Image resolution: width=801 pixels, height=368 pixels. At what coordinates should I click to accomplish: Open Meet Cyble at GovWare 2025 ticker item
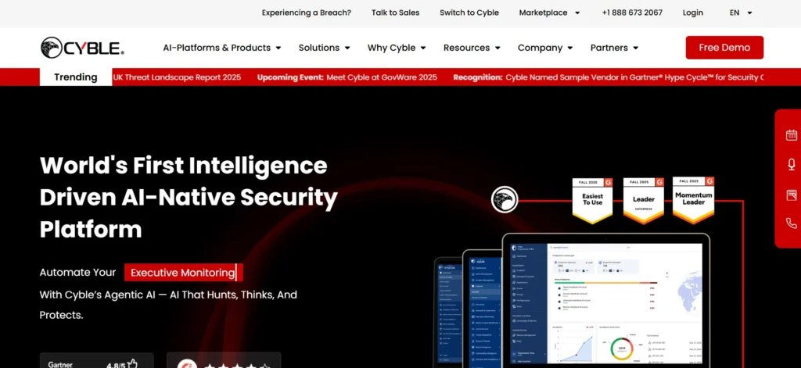pos(382,77)
